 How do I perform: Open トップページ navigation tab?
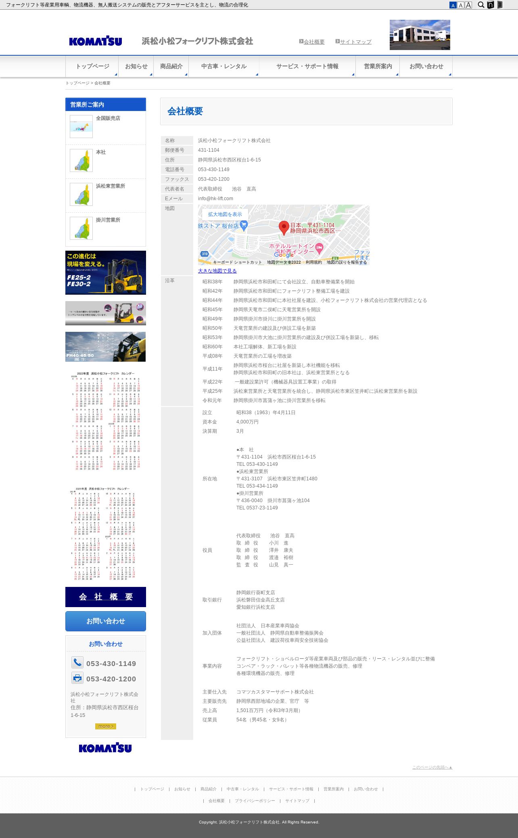click(x=92, y=66)
